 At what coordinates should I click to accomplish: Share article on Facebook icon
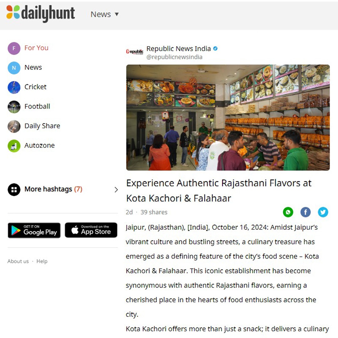pyautogui.click(x=305, y=212)
